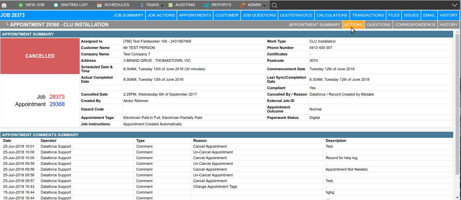Click the Auditing green checkmark icon
The image size is (461, 200).
tap(171, 5)
